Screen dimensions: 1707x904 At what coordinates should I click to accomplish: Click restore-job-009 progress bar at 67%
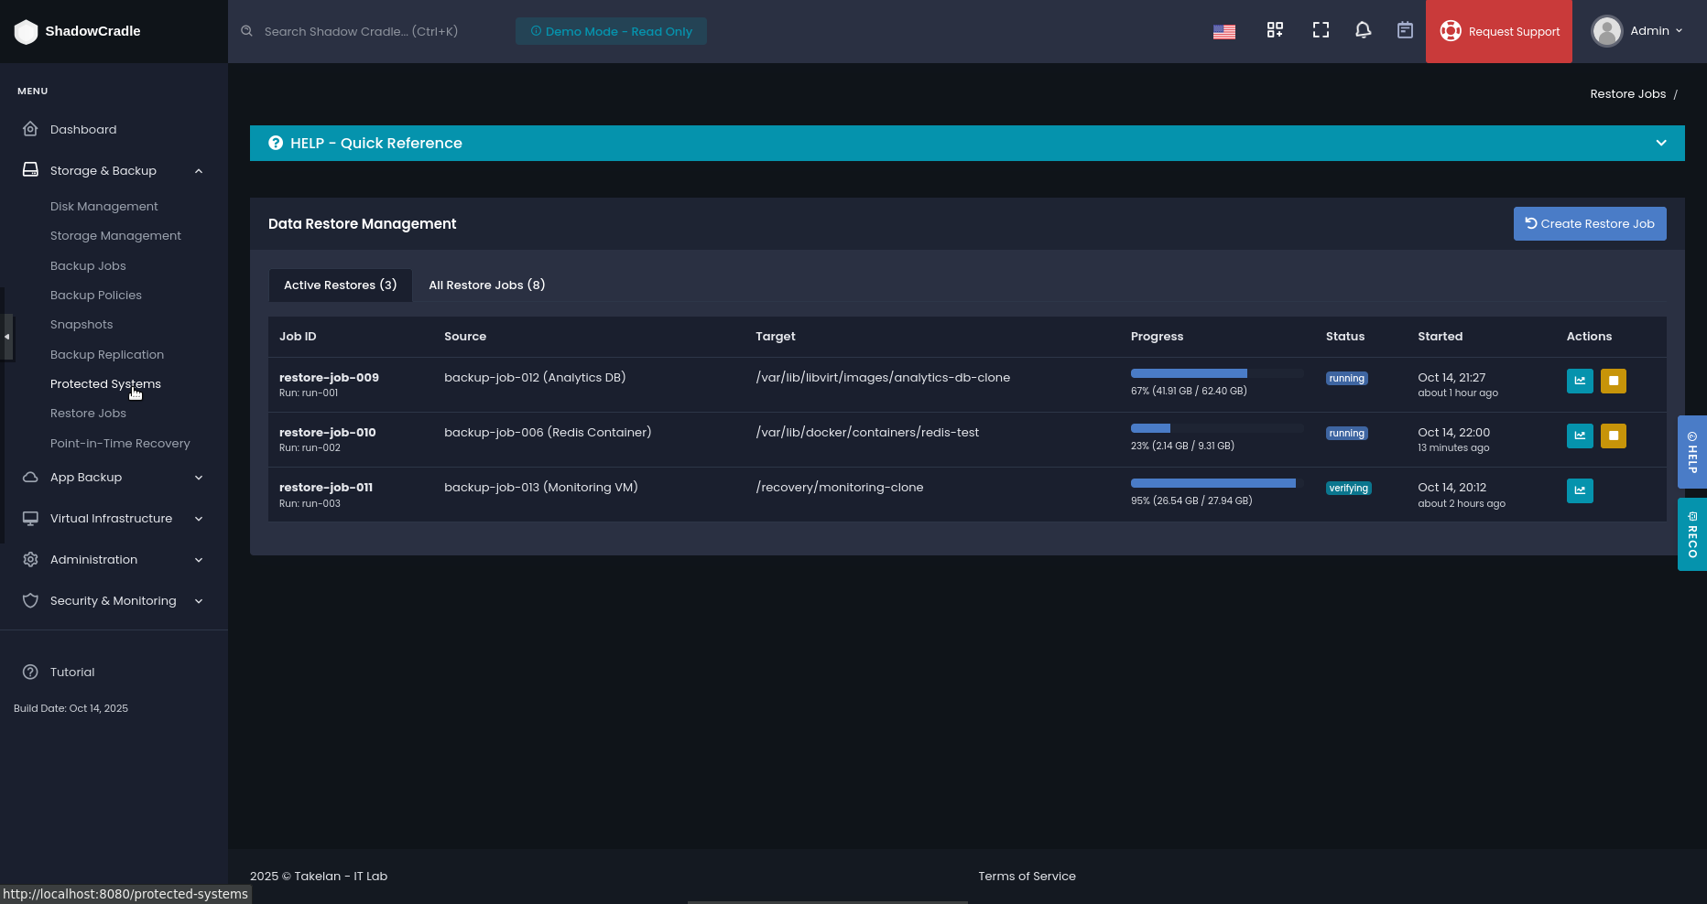point(1217,373)
